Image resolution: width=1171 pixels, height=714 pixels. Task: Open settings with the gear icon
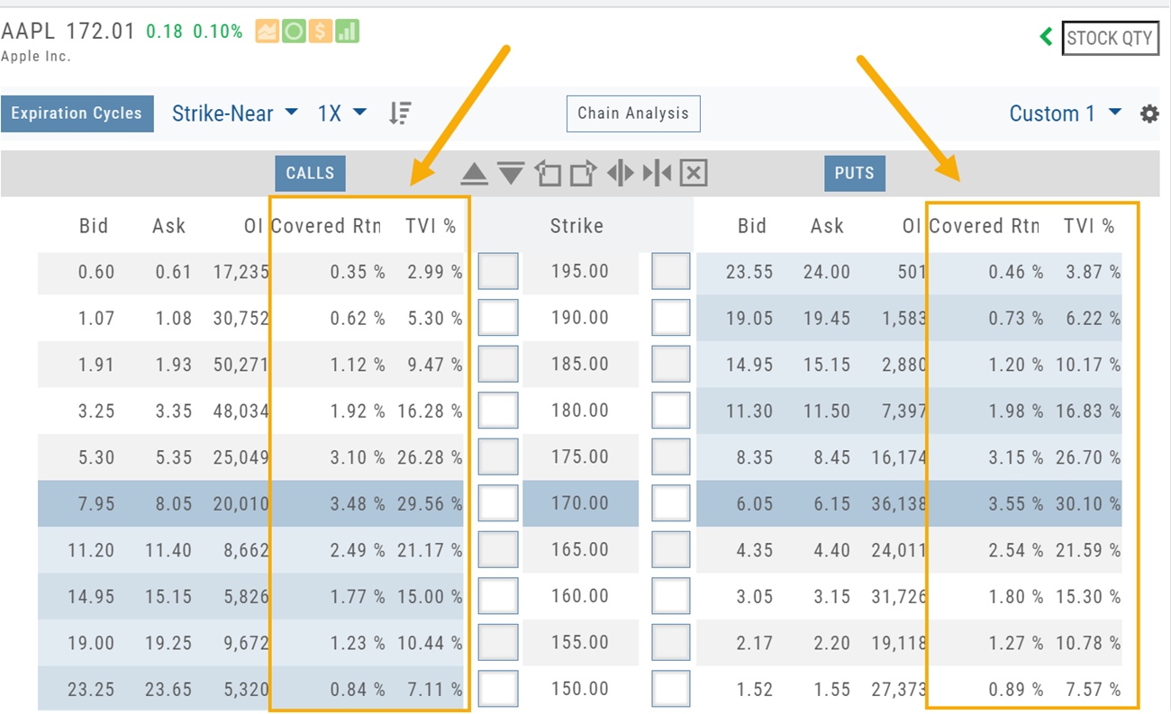click(x=1149, y=114)
